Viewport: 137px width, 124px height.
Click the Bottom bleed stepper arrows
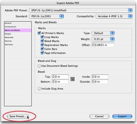click(x=53, y=82)
